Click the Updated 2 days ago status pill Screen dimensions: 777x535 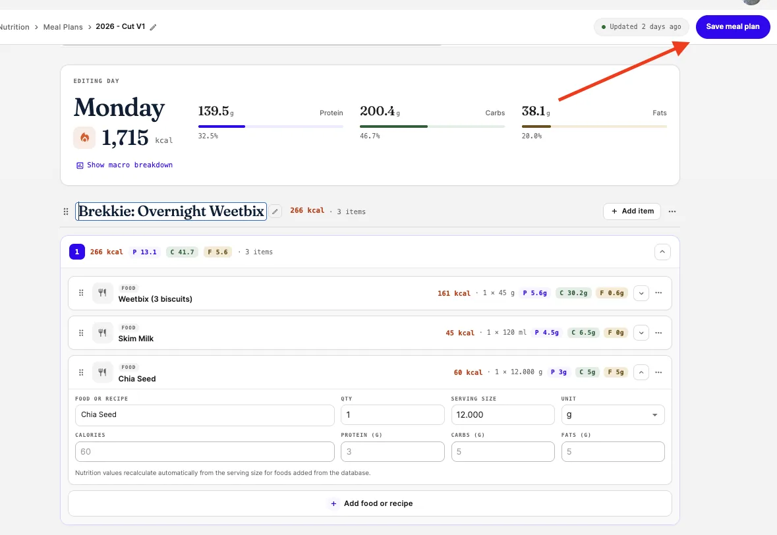coord(641,27)
